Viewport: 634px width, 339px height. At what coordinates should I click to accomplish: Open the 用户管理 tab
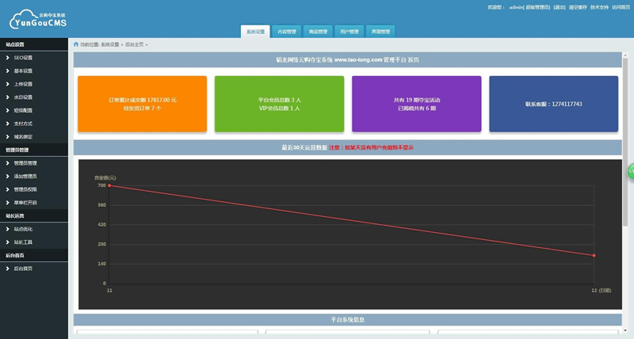coord(349,32)
